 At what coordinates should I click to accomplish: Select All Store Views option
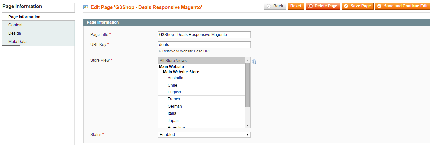point(202,61)
